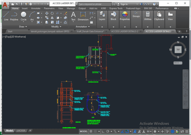
Task: Toggle MODEL space button in status bar
Action: pos(84,131)
